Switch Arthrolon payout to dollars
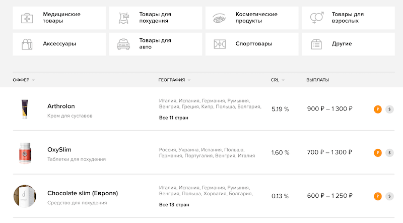This screenshot has height=223, width=403. 389,109
